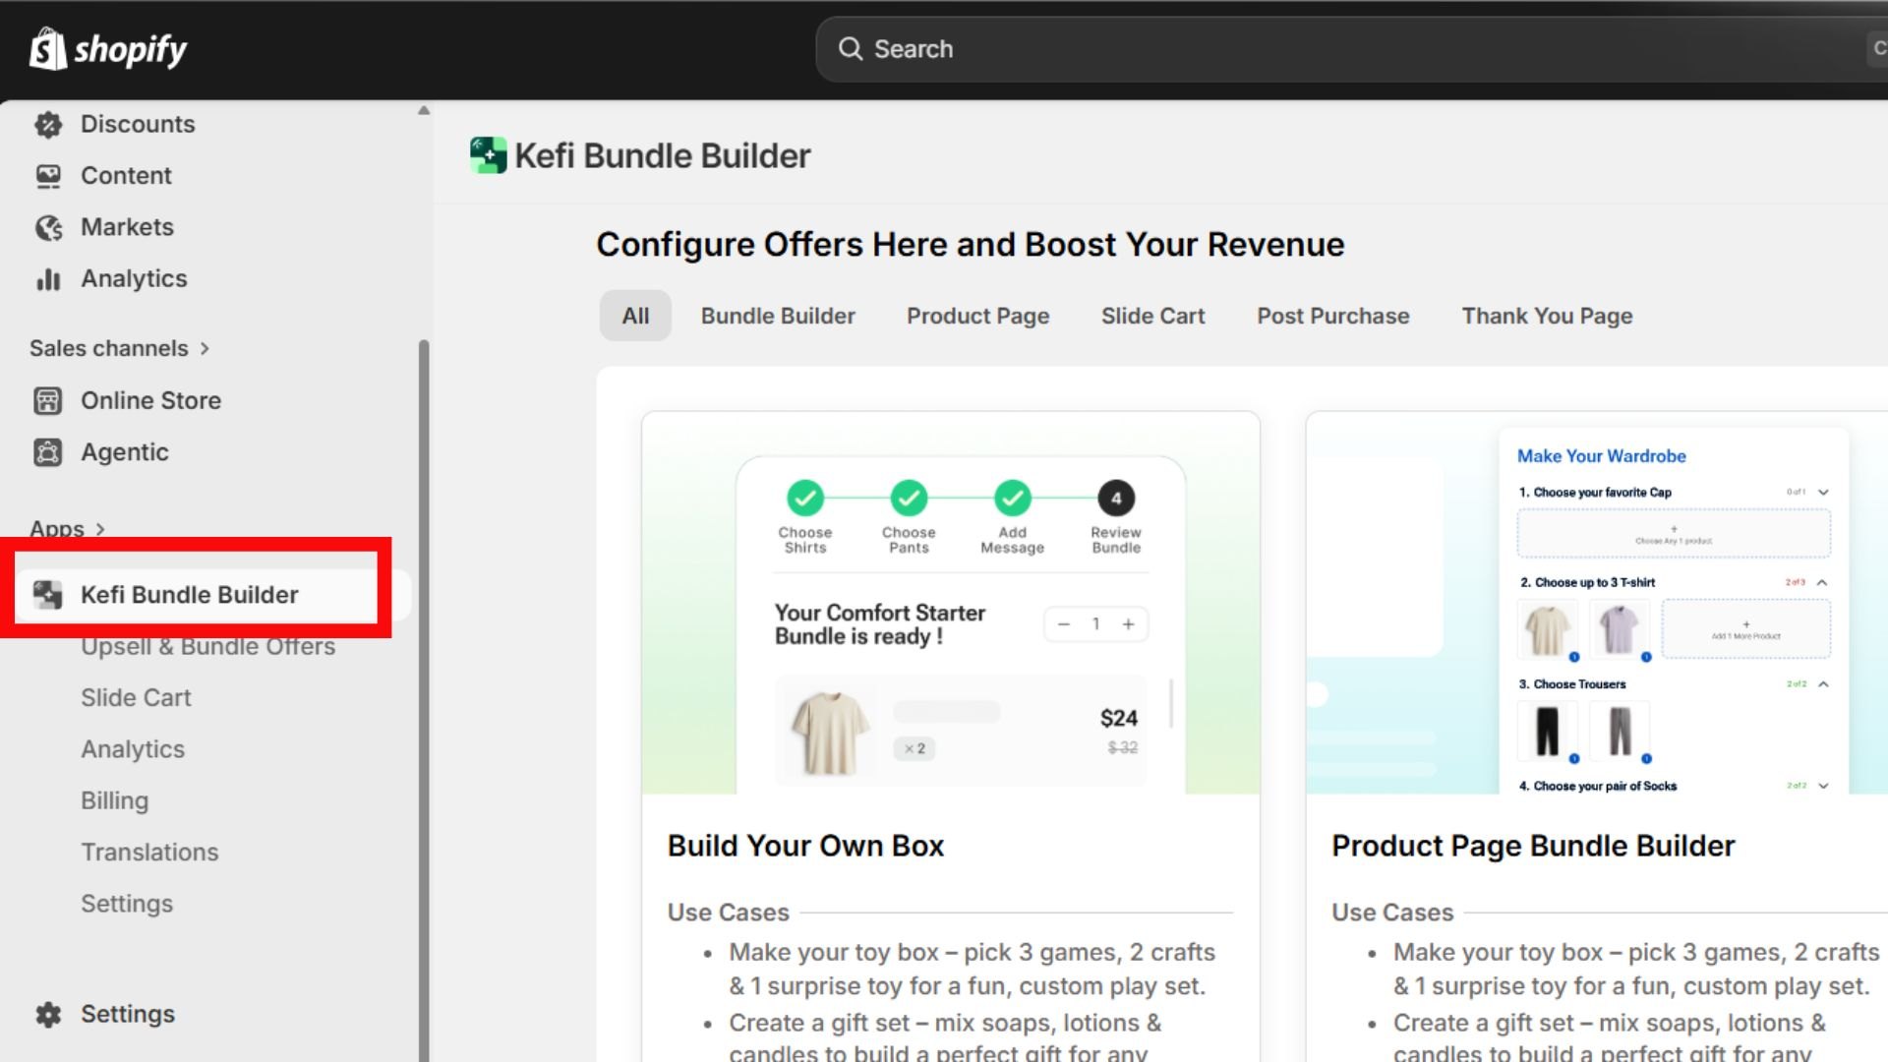Click the beige T-shirt bundle thumbnail

(831, 732)
